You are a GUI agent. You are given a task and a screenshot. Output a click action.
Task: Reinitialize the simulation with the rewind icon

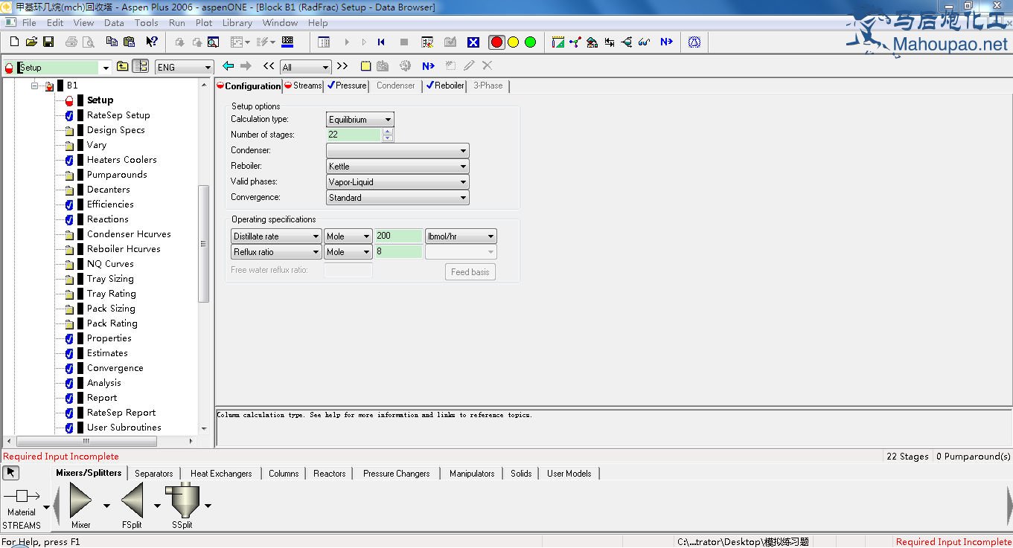(381, 42)
